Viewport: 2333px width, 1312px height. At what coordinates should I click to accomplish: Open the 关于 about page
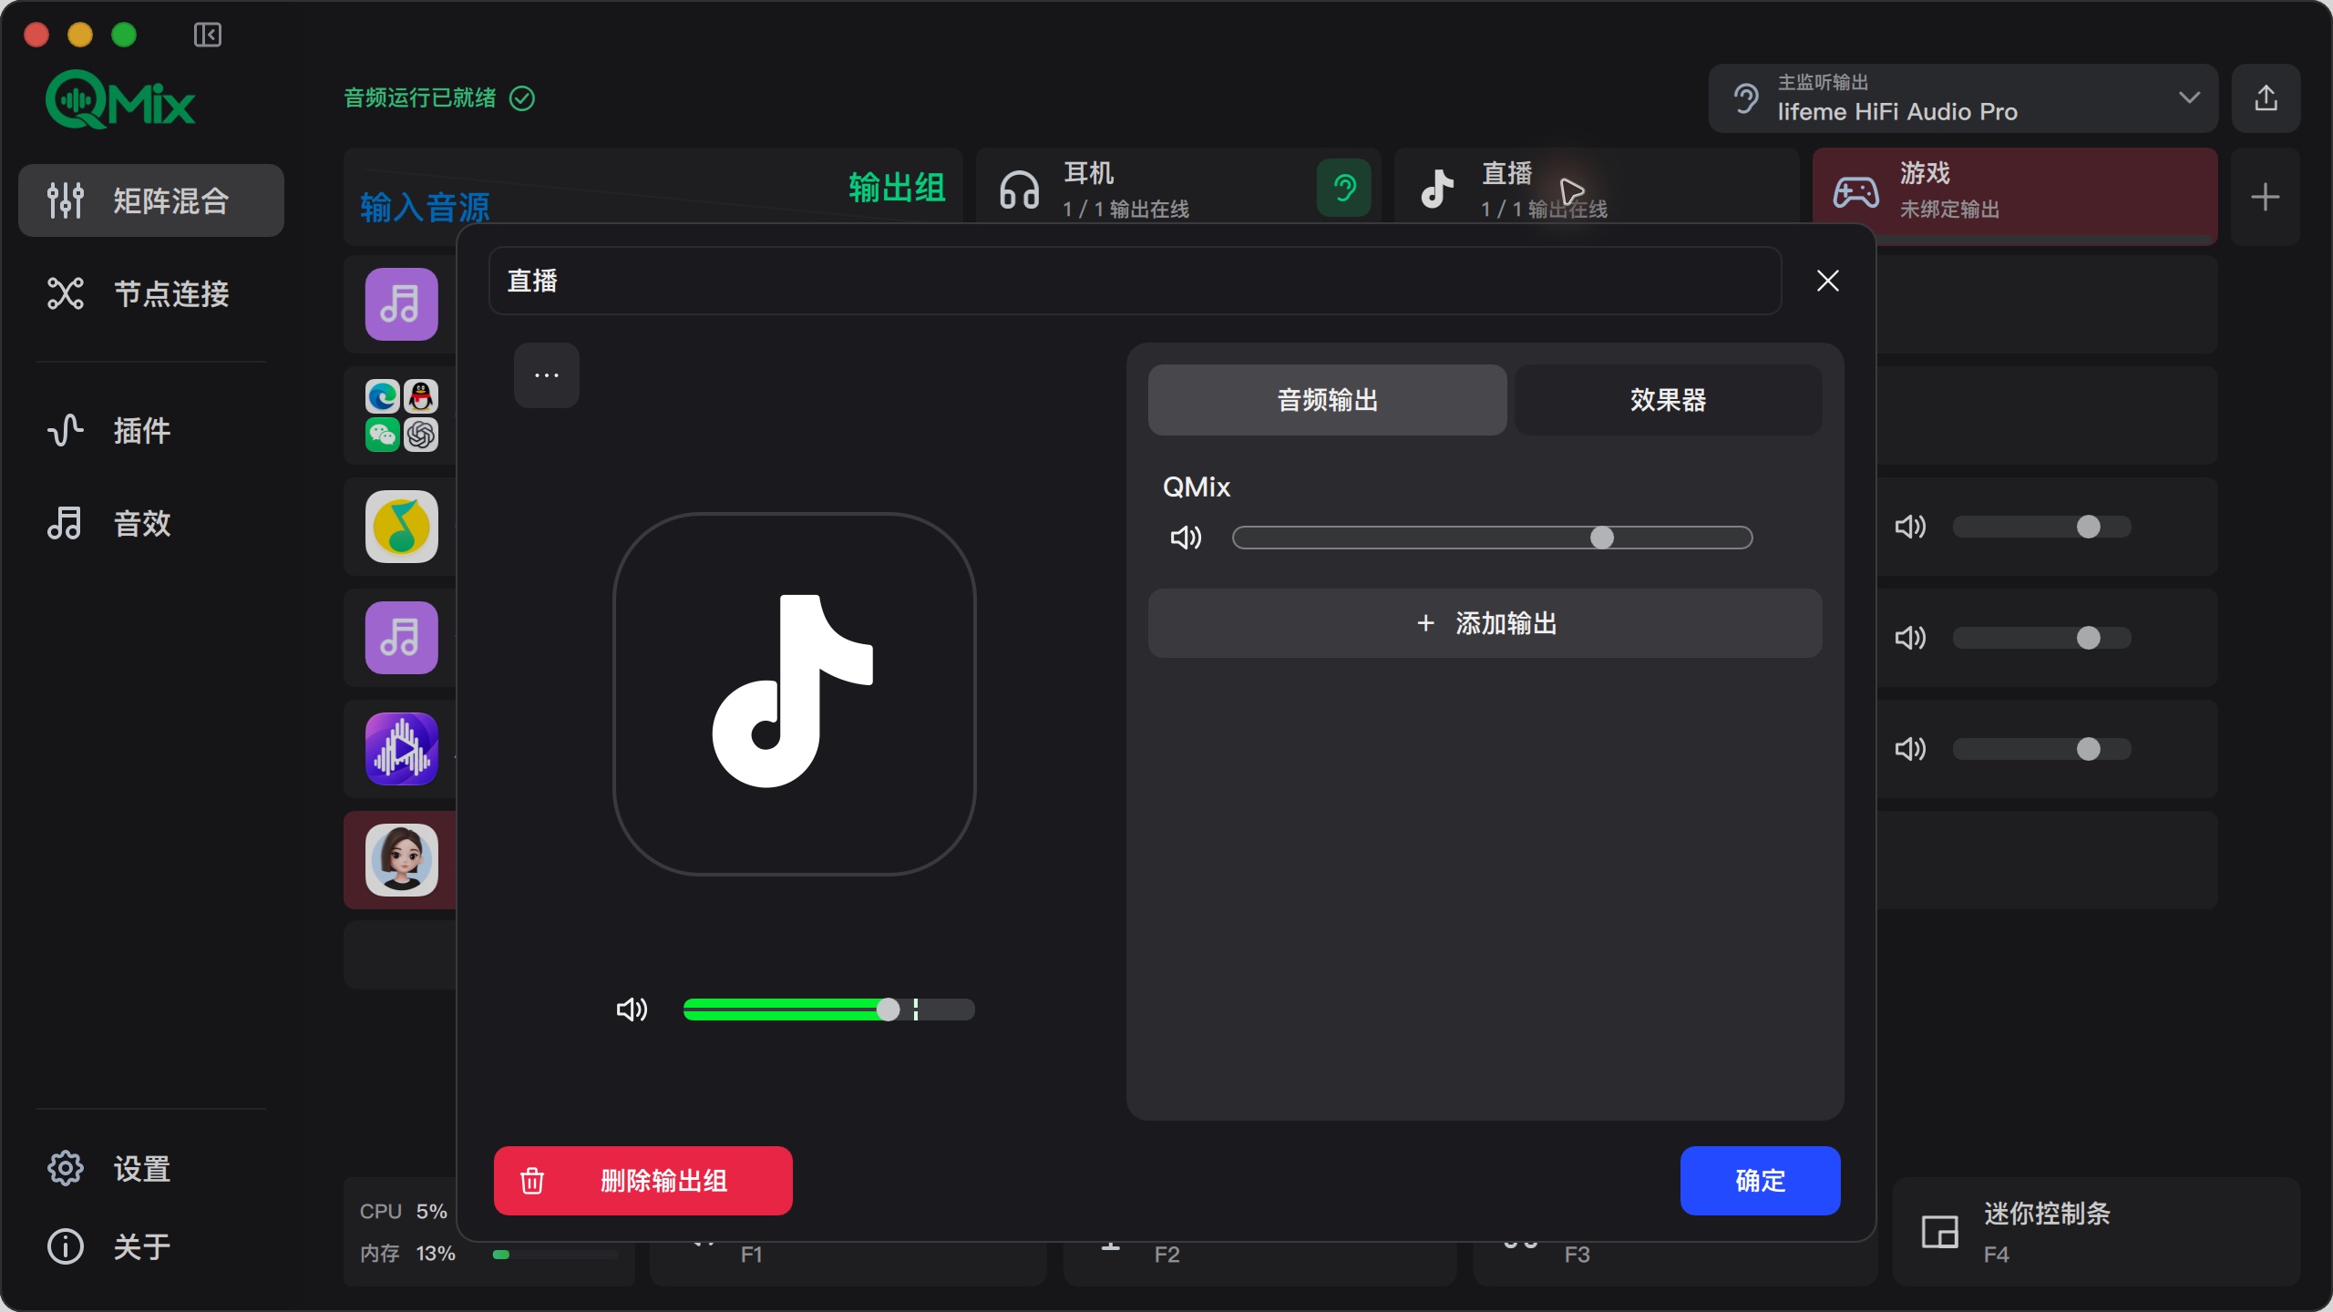pyautogui.click(x=151, y=1245)
